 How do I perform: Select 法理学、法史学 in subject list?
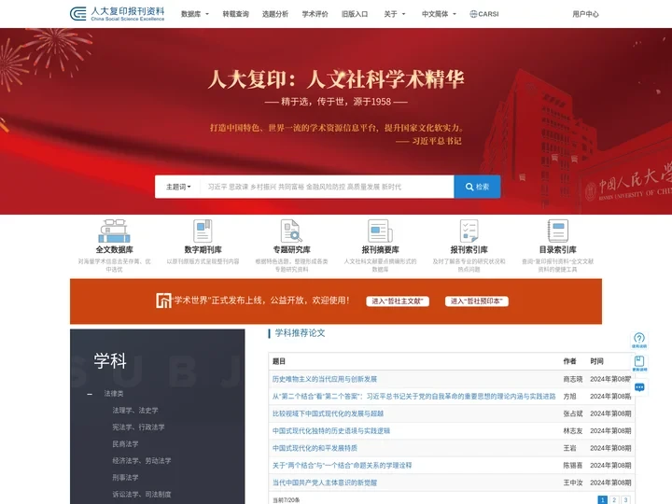[135, 410]
